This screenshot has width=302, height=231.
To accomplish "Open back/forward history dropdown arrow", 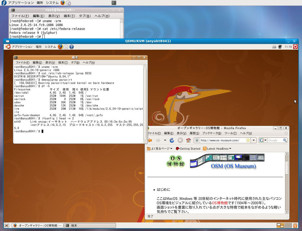I will [x=165, y=140].
